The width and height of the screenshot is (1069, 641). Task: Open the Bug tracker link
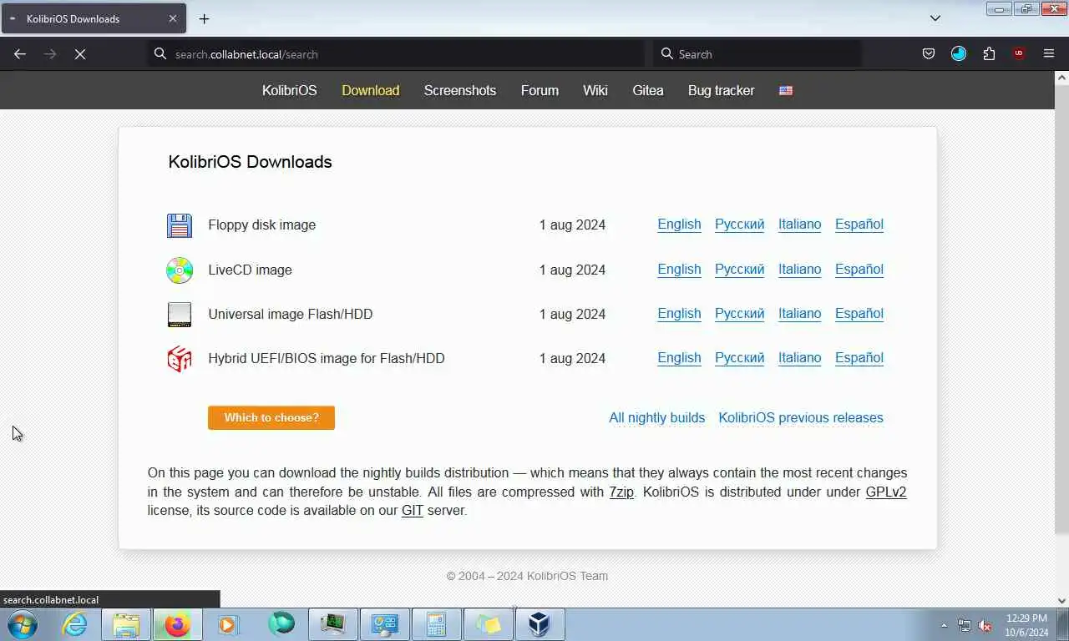[x=722, y=90]
